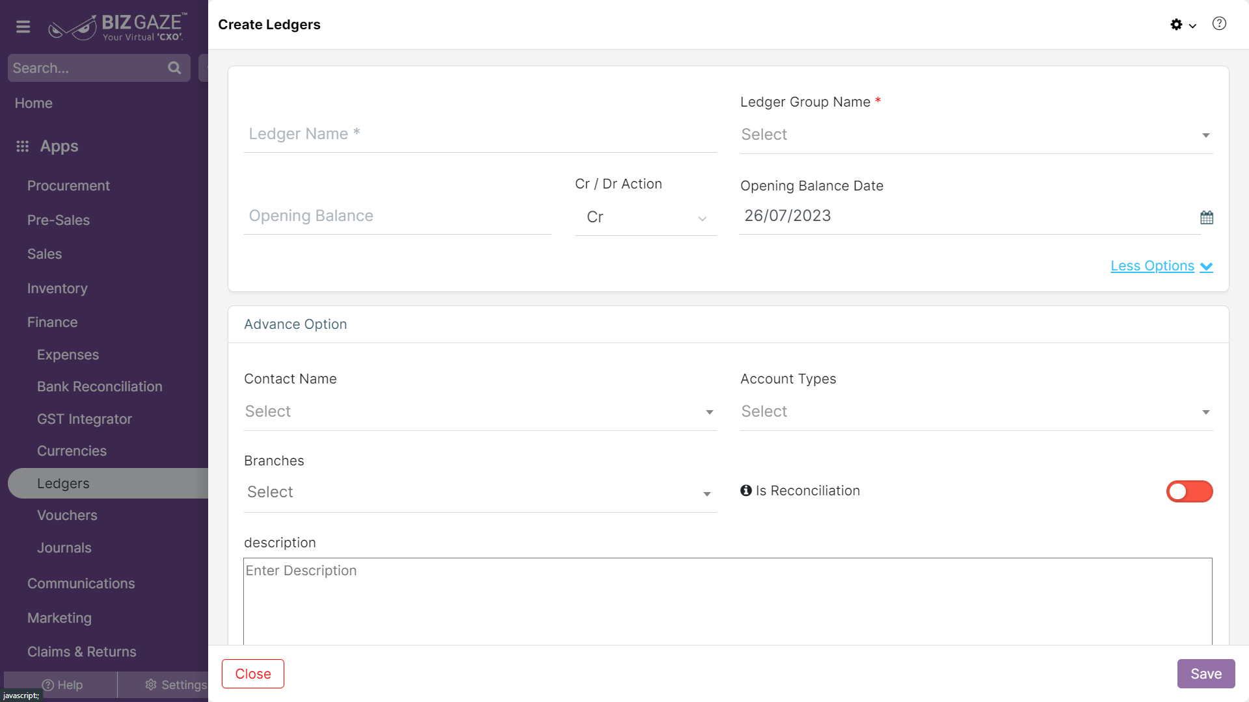This screenshot has width=1249, height=702.
Task: Open the Apps grid icon
Action: pyautogui.click(x=23, y=146)
